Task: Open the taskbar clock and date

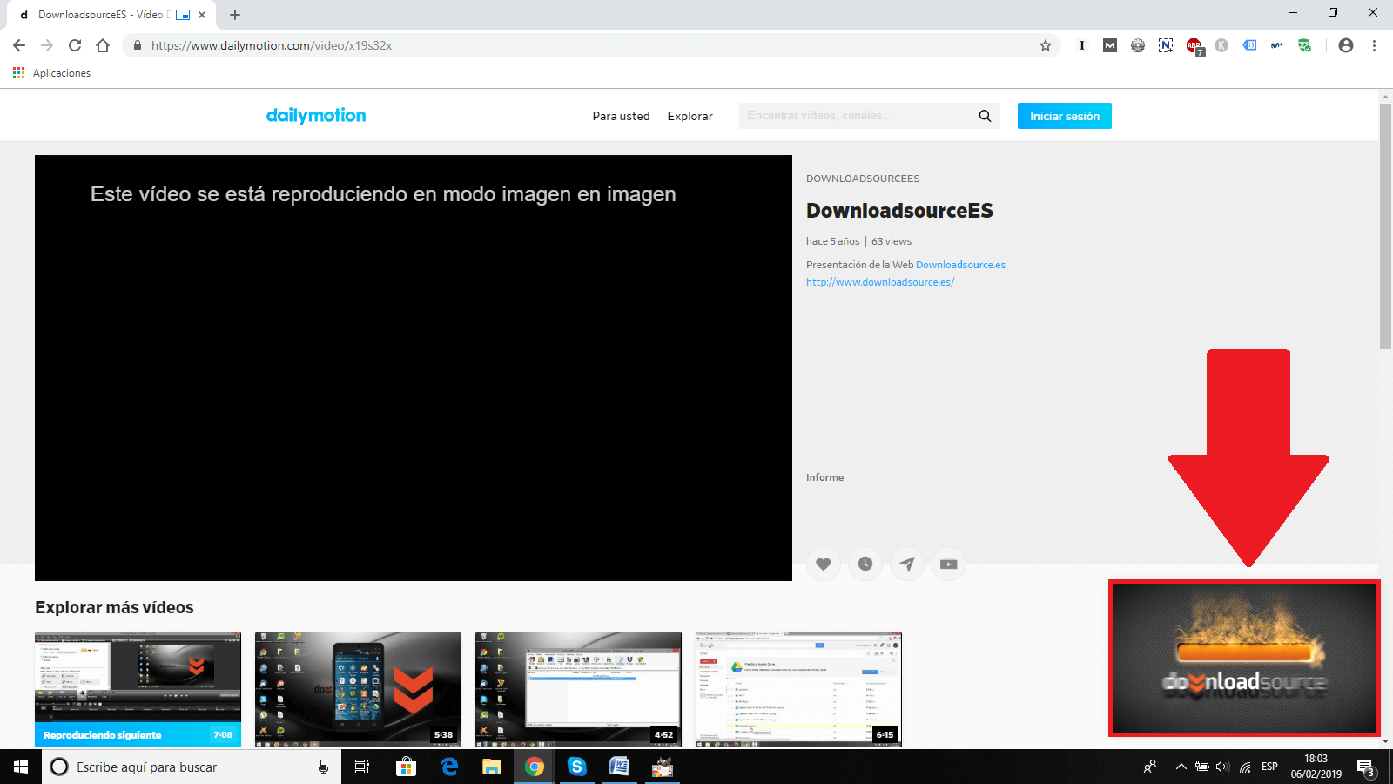Action: 1316,767
